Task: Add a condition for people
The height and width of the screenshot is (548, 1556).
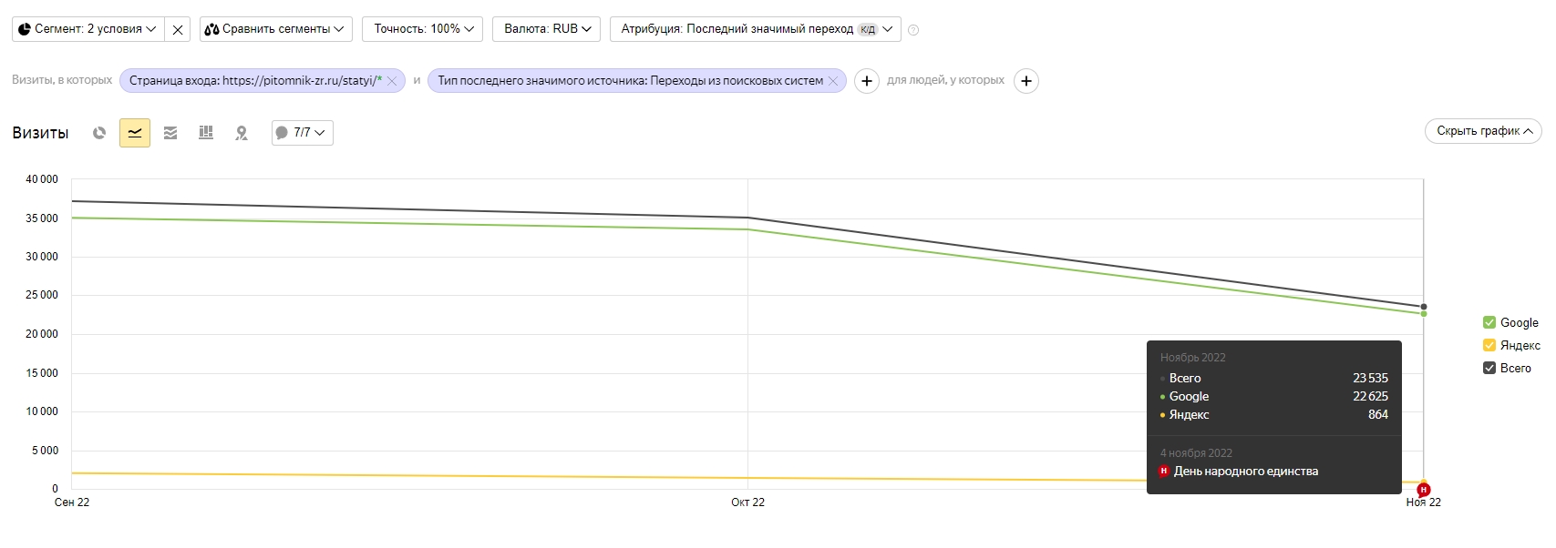Action: pos(1026,81)
